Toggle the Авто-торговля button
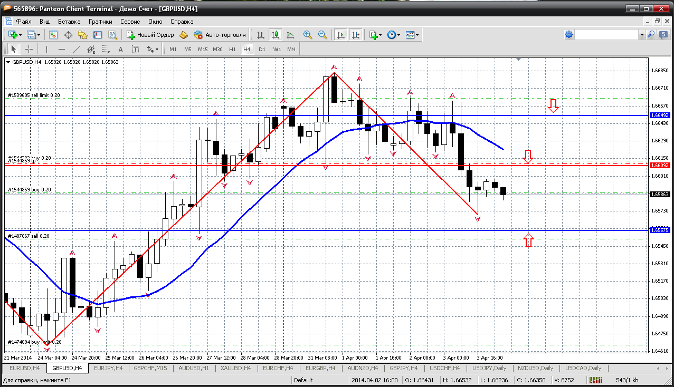 (x=220, y=35)
